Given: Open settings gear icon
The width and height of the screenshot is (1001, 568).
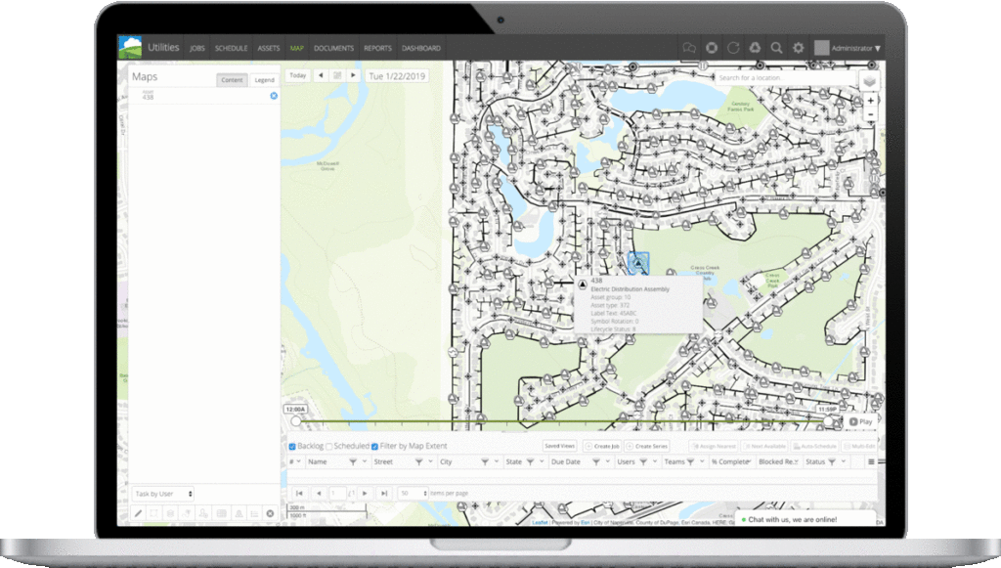Looking at the screenshot, I should click(x=798, y=48).
